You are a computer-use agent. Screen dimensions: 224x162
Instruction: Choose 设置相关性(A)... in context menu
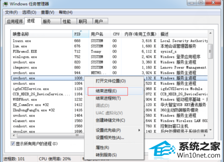[x=114, y=137]
